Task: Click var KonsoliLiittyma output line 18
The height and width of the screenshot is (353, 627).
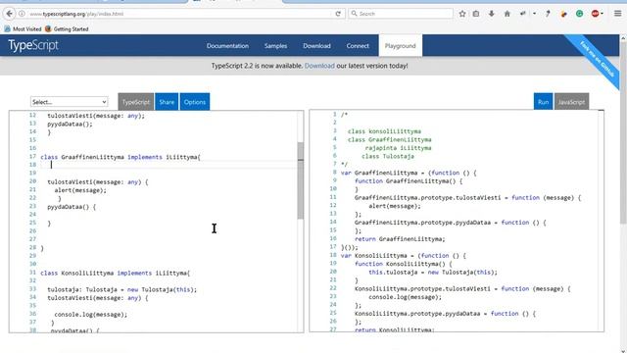Action: [x=403, y=255]
